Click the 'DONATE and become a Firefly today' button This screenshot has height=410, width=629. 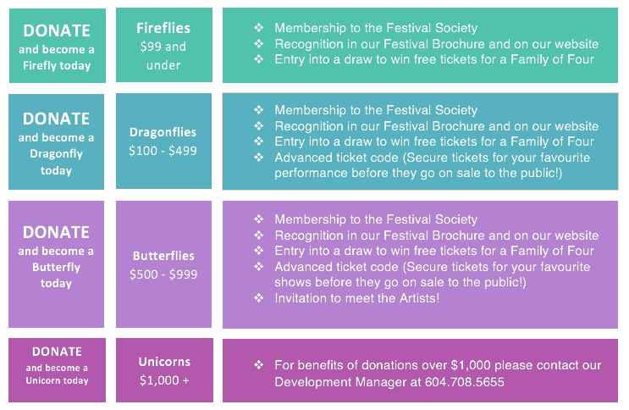58,46
